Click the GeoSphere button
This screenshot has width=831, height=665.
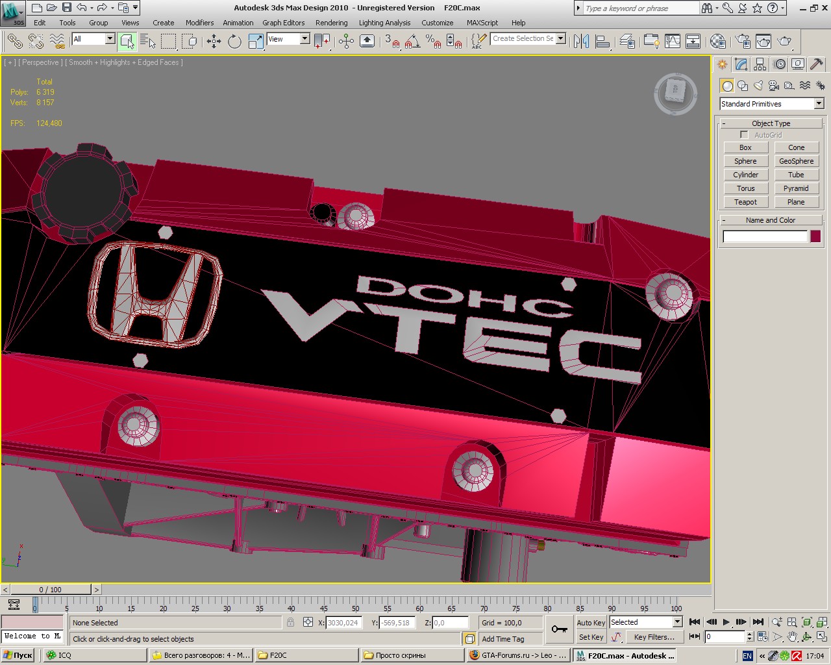point(796,161)
